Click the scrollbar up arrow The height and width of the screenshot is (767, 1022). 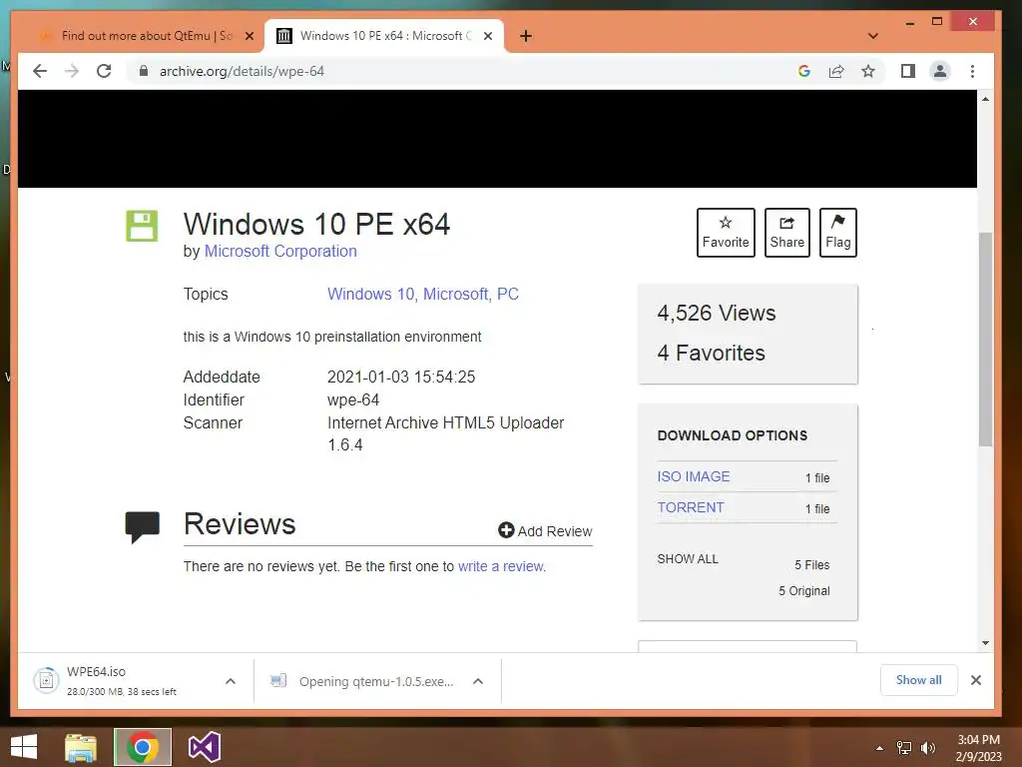(985, 99)
